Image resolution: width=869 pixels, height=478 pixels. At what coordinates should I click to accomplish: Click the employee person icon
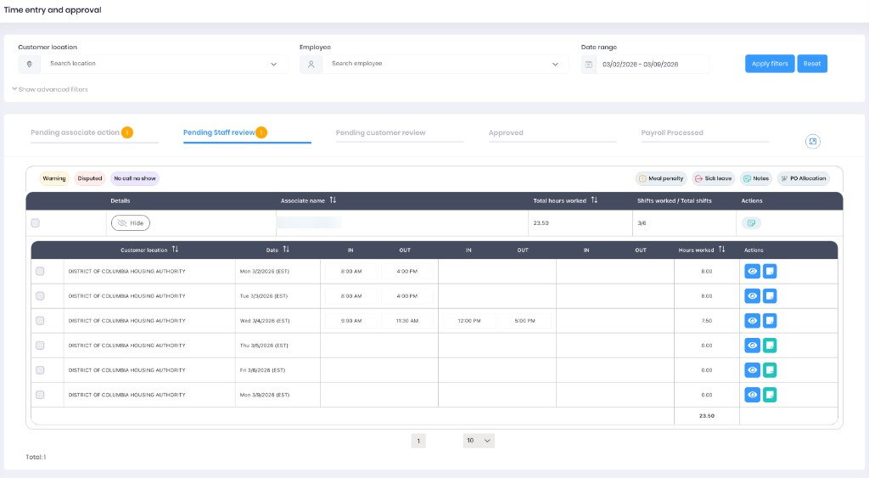click(311, 65)
